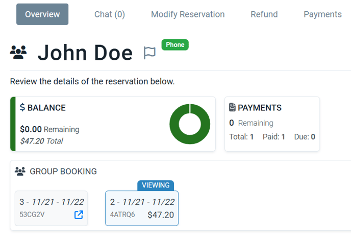Click the green Phone badge
The height and width of the screenshot is (238, 351).
click(x=175, y=45)
